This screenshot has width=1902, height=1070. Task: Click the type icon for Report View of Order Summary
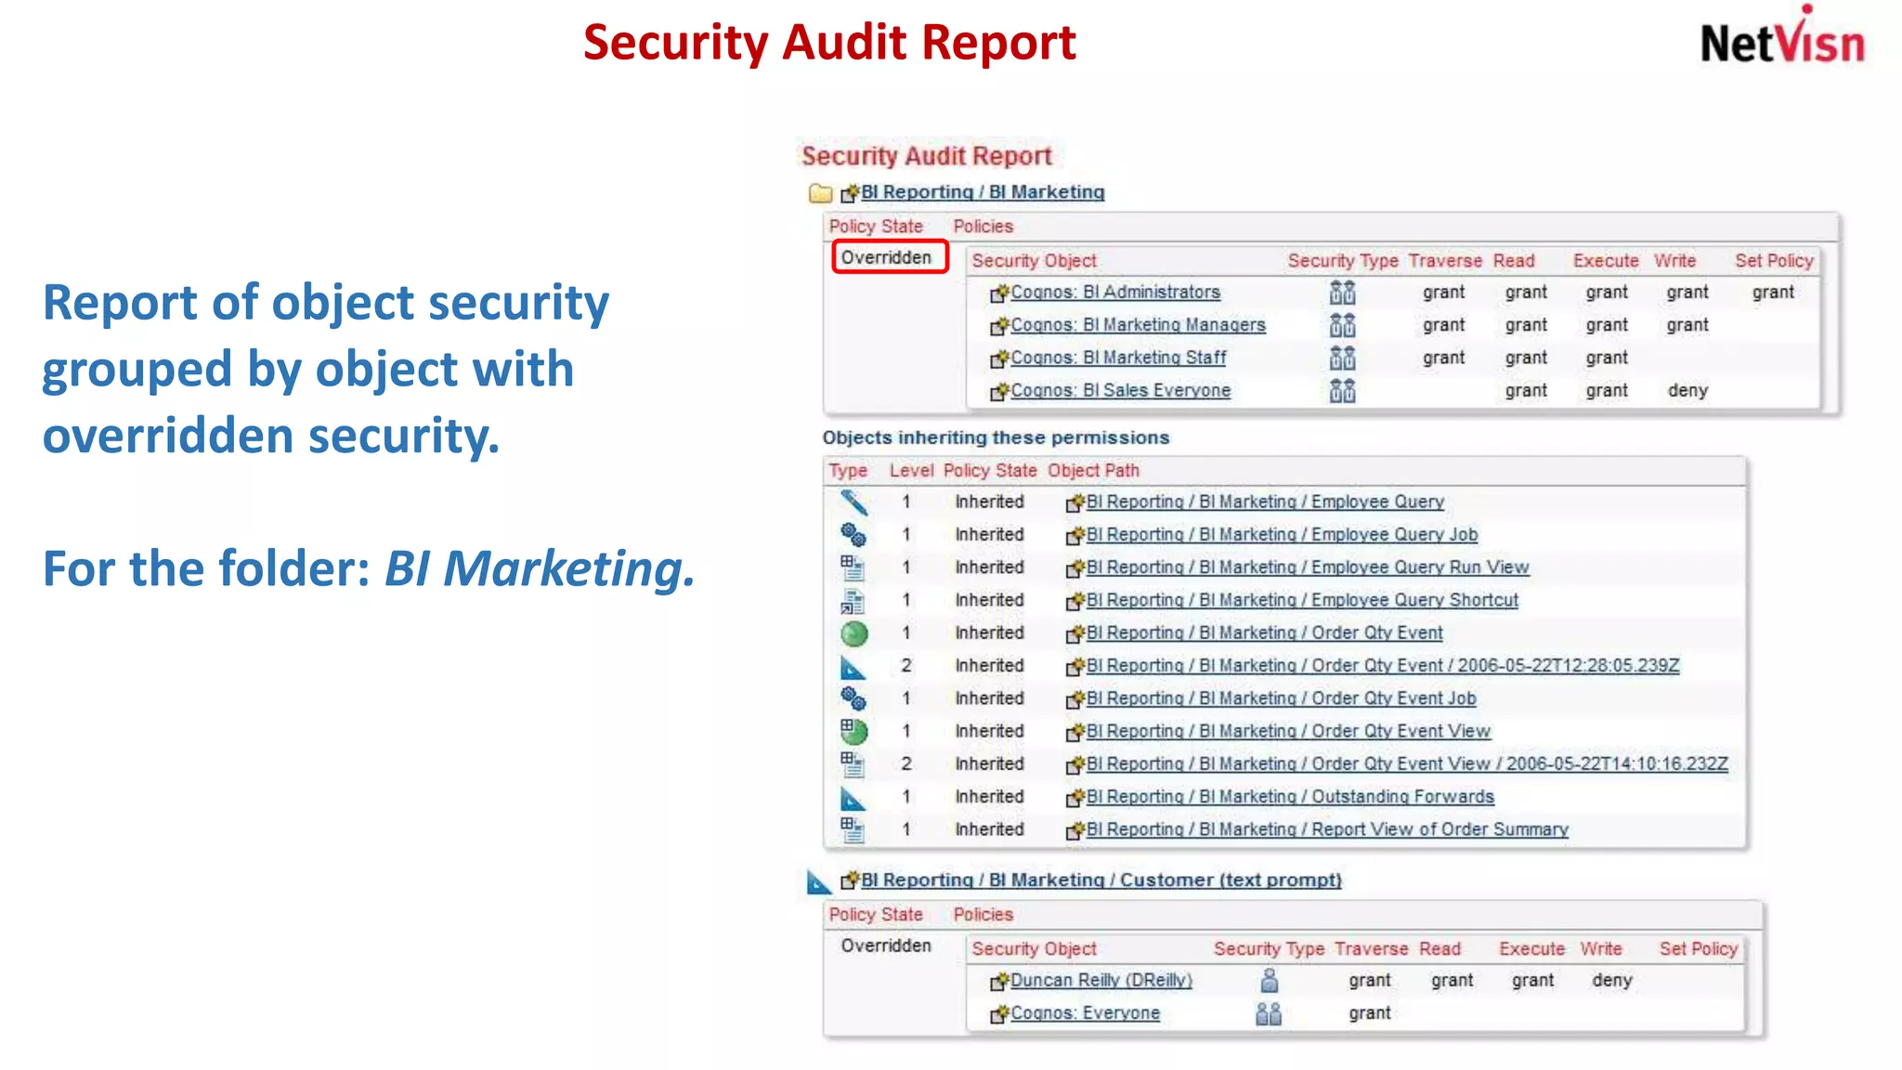(x=853, y=829)
